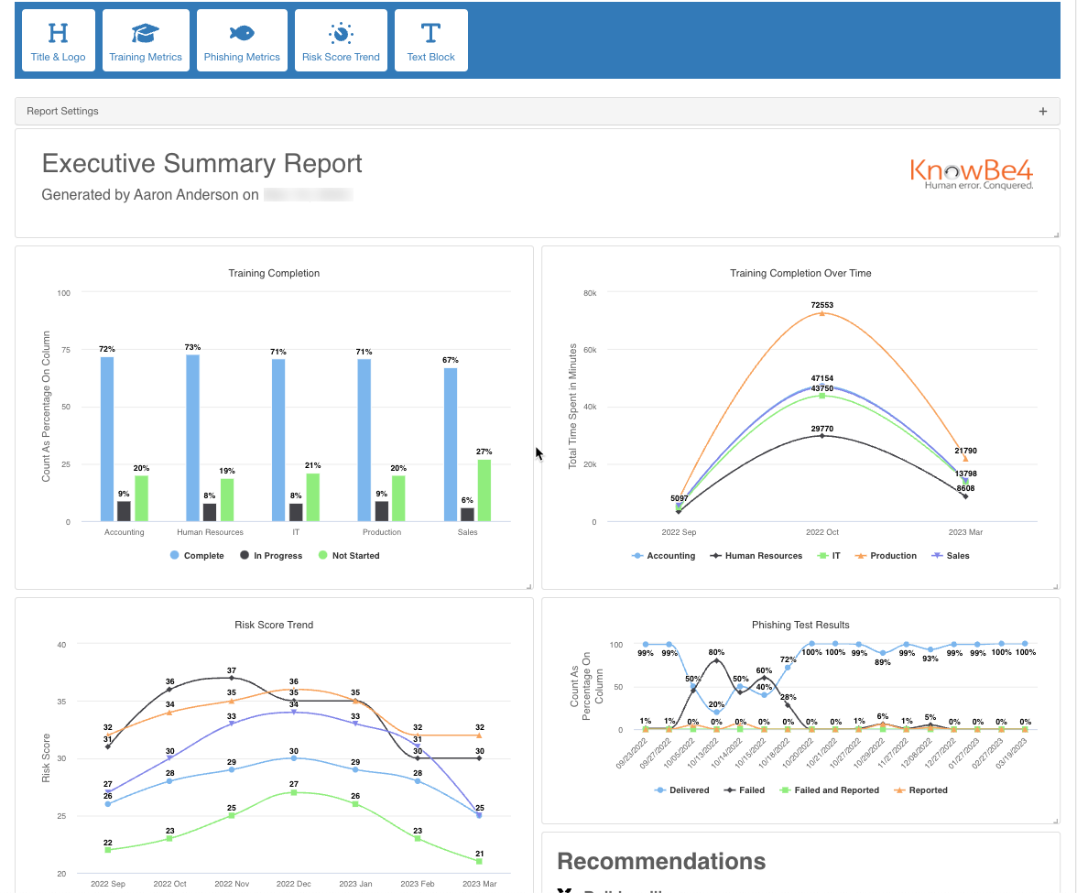The image size is (1077, 893).
Task: Select the Title & Logo widget icon
Action: click(x=58, y=39)
